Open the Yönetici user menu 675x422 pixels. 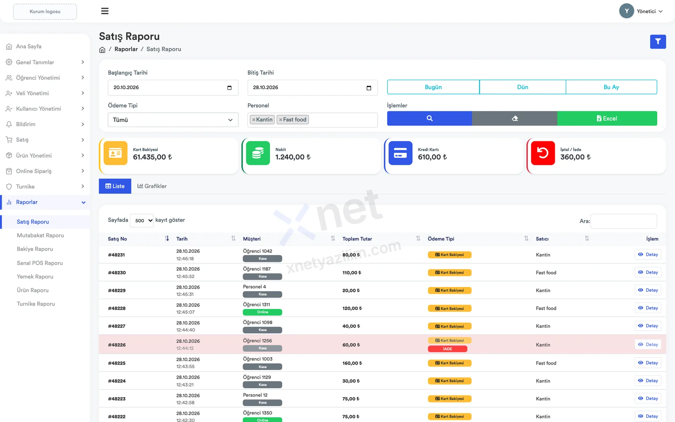click(x=641, y=11)
